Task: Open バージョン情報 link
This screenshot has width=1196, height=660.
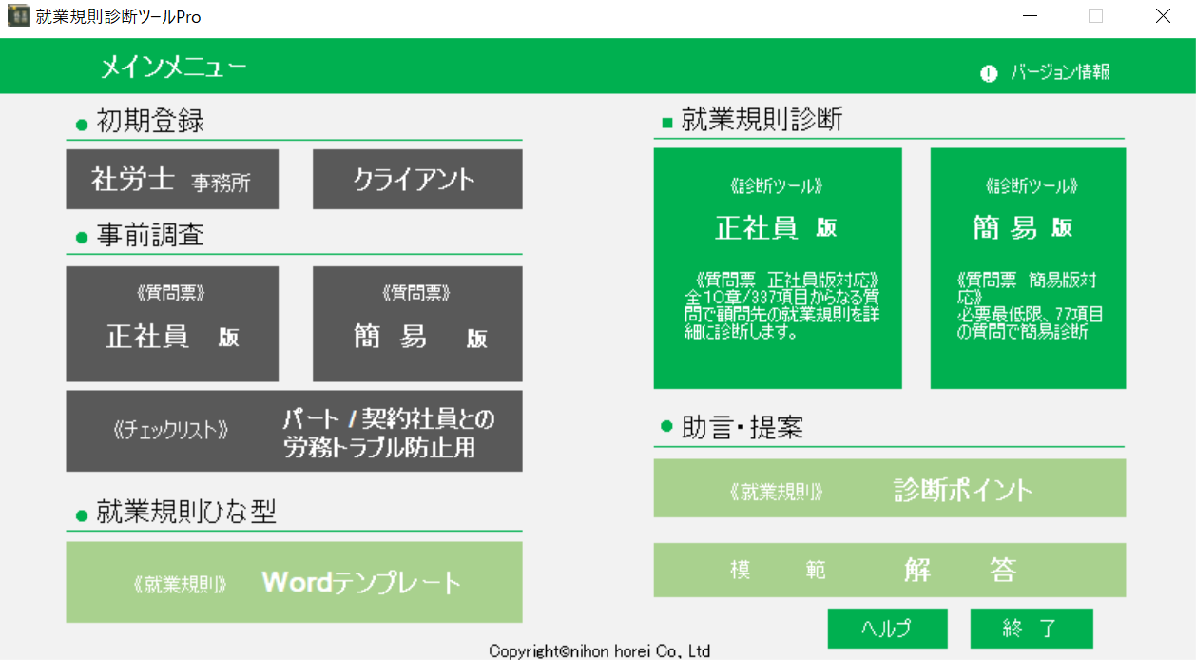Action: pyautogui.click(x=1060, y=72)
